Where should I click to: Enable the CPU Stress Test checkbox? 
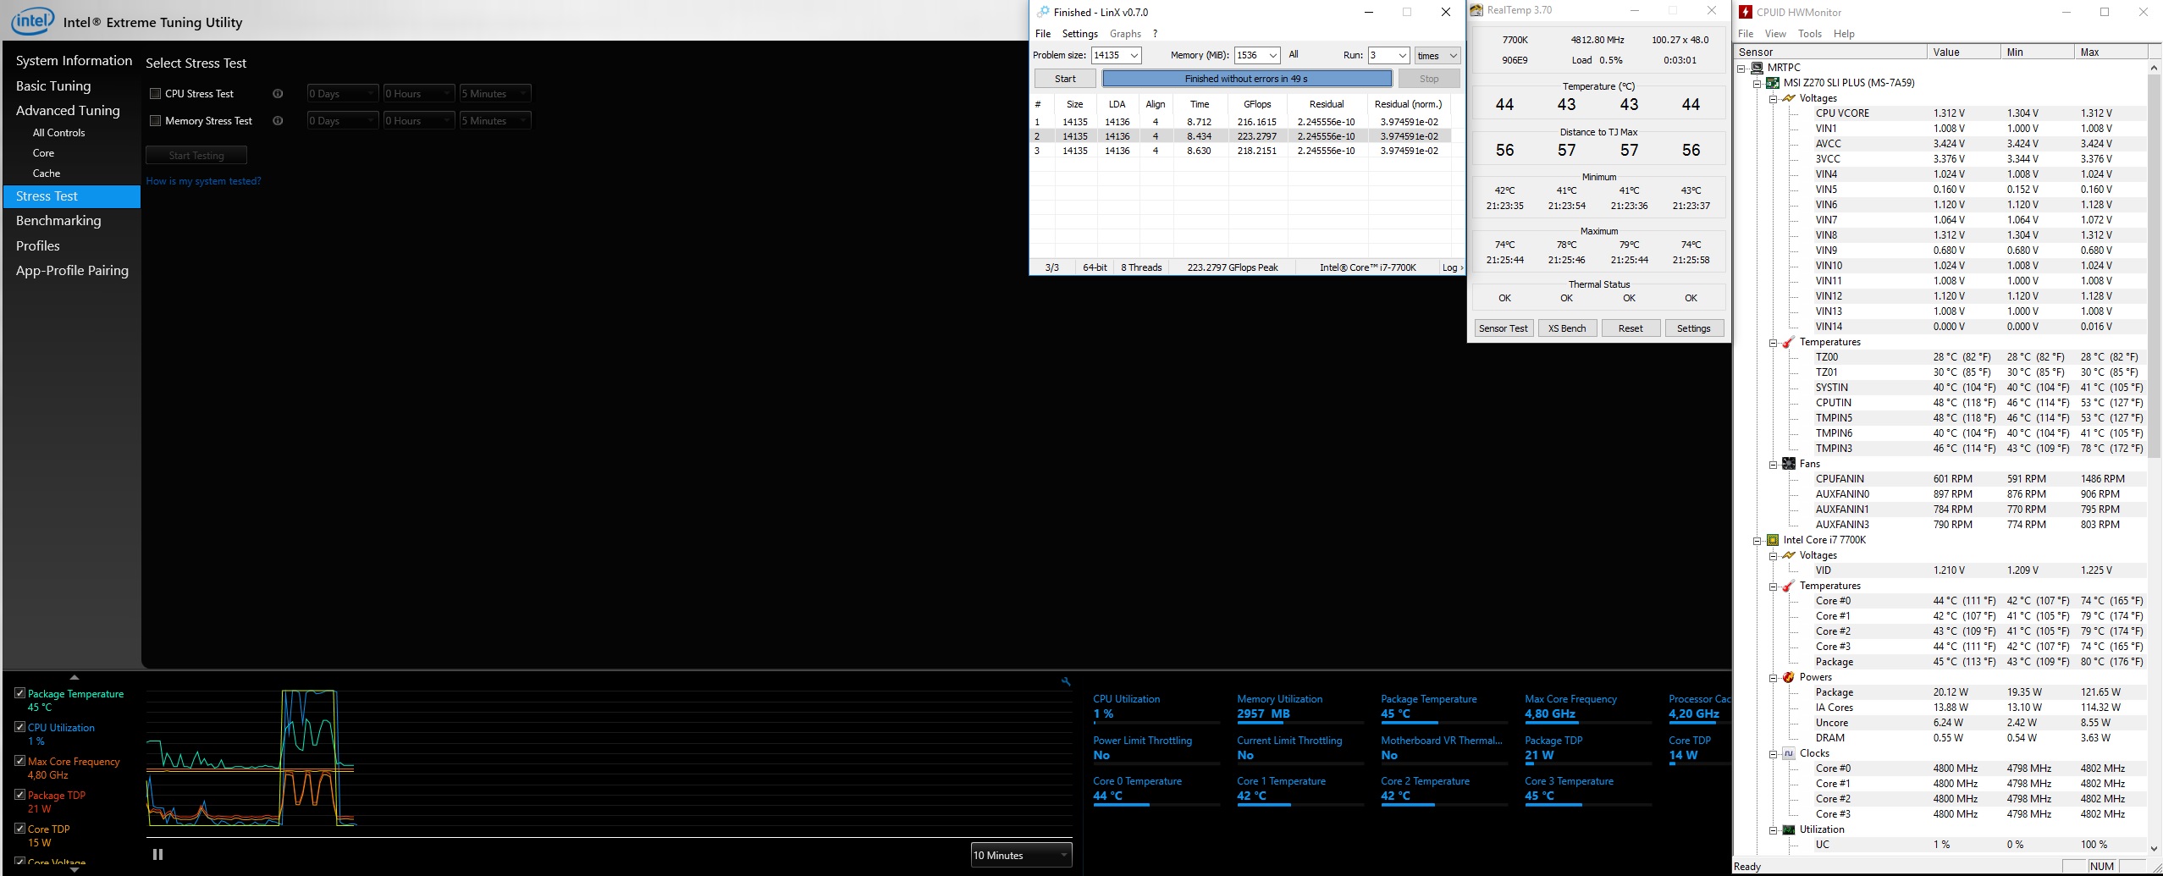tap(155, 94)
